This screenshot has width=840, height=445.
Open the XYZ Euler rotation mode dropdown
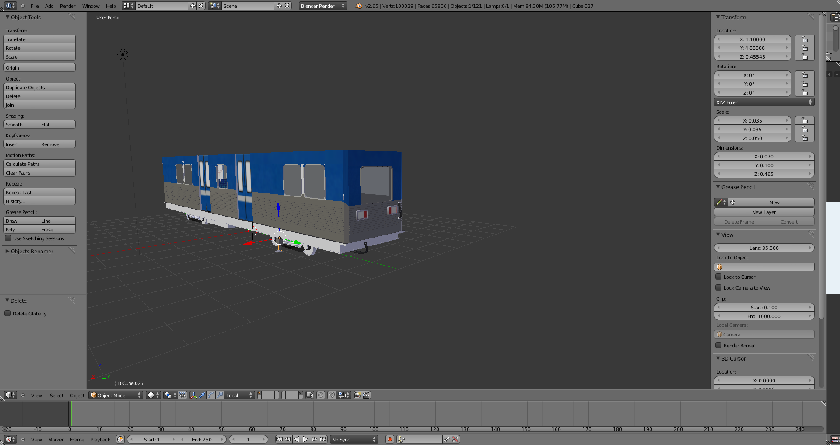[x=764, y=102]
